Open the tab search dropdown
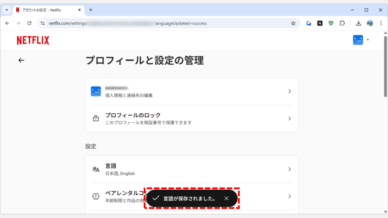The height and width of the screenshot is (218, 388). coord(7,10)
